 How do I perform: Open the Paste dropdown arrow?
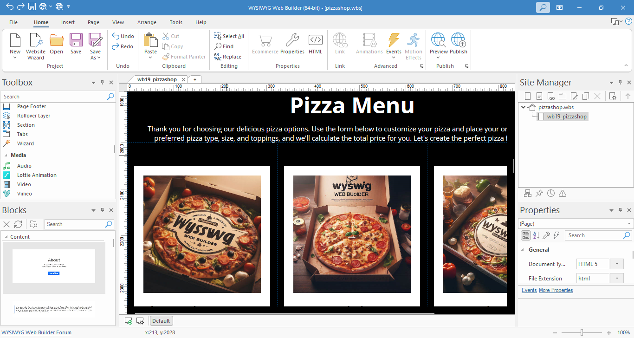pyautogui.click(x=150, y=58)
